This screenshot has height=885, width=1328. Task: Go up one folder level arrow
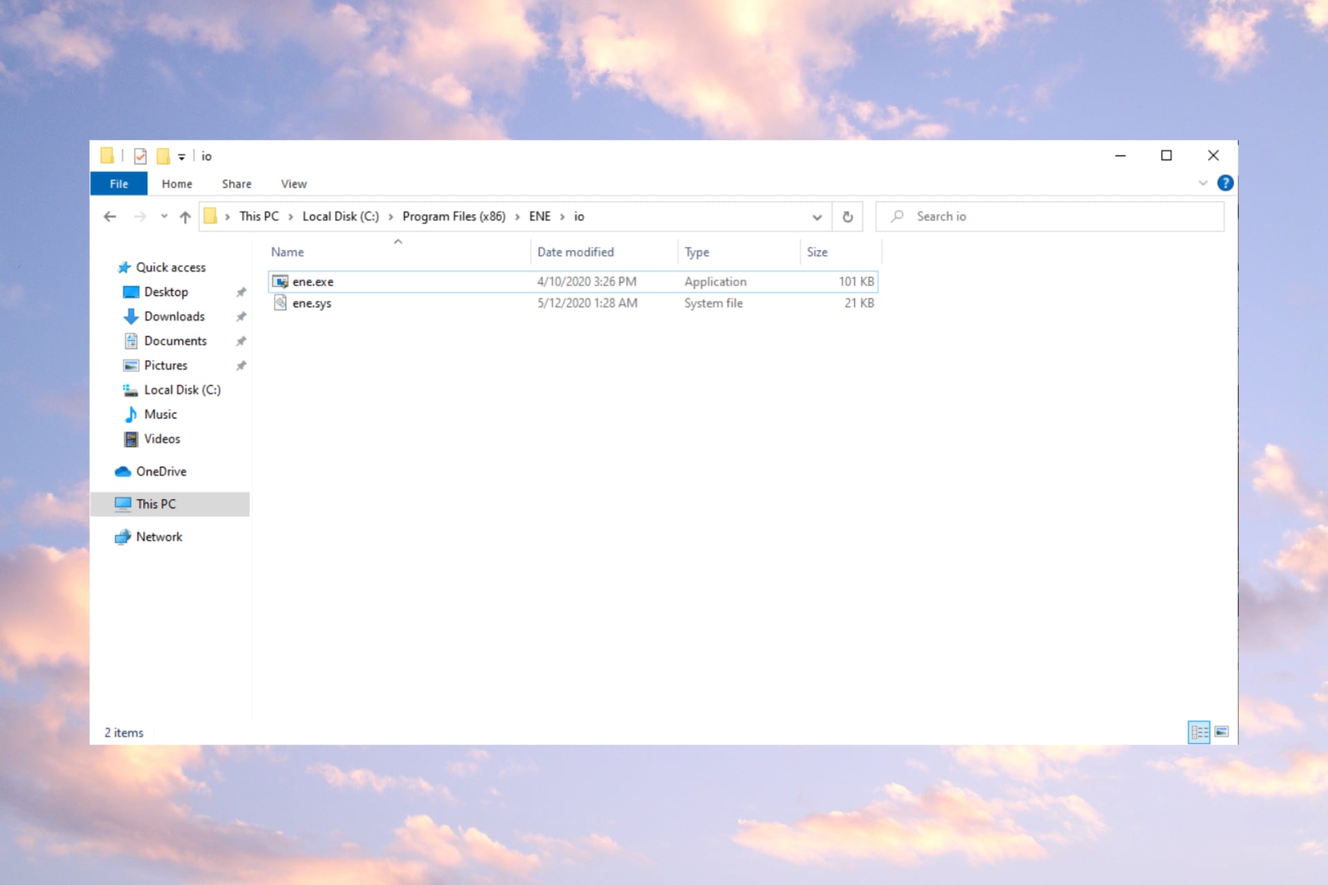pos(185,216)
